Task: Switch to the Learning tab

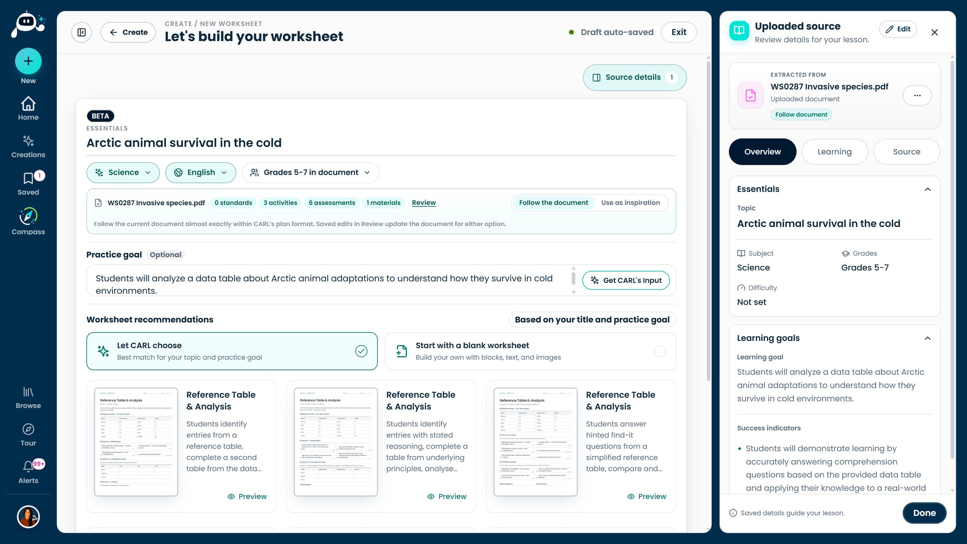Action: coord(834,152)
